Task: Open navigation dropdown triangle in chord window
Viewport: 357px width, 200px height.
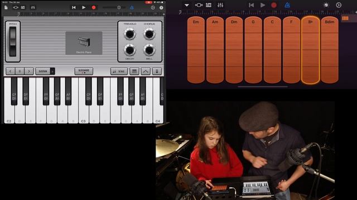Action: (187, 5)
